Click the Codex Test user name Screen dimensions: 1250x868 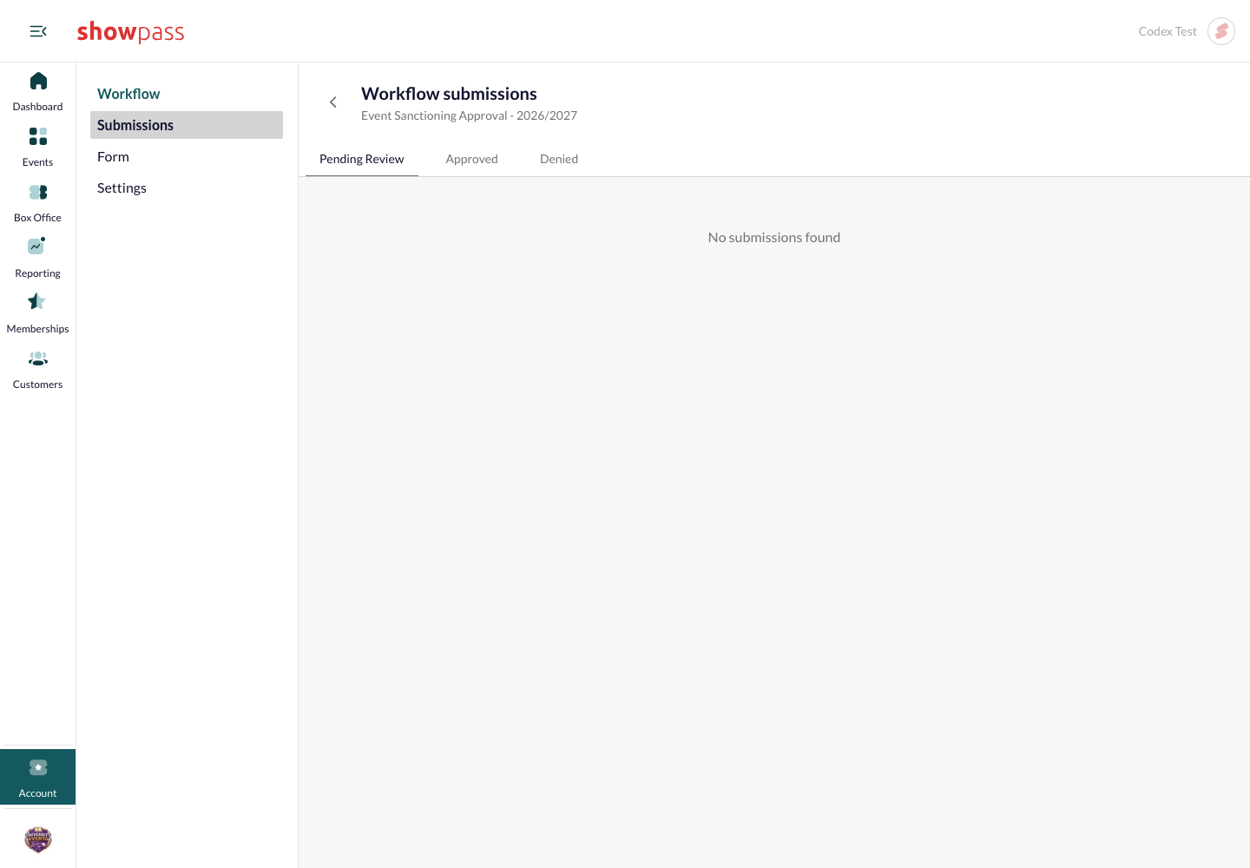click(1168, 31)
